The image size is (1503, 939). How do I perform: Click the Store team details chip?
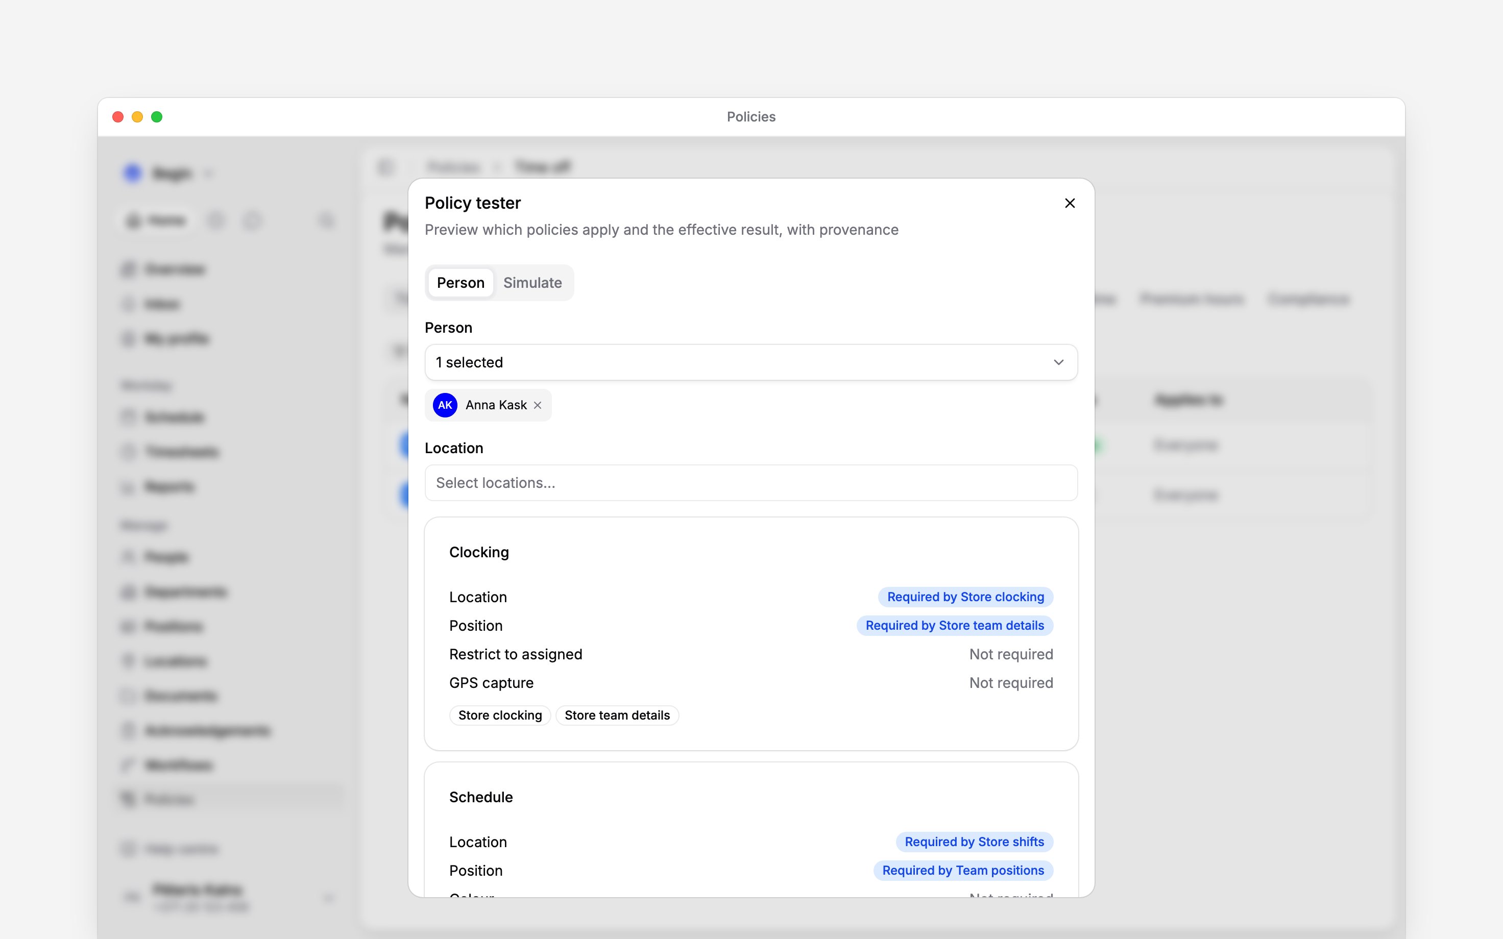(617, 715)
